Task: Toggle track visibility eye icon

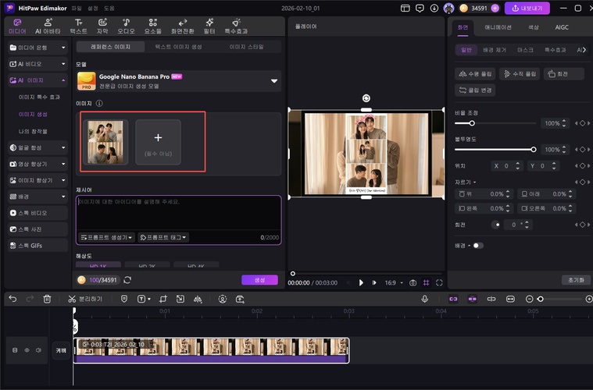Action: pos(27,350)
